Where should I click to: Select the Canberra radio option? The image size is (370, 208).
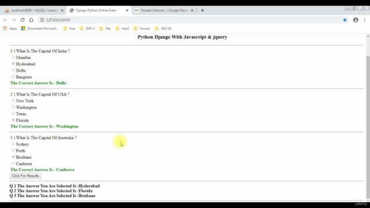pyautogui.click(x=13, y=164)
